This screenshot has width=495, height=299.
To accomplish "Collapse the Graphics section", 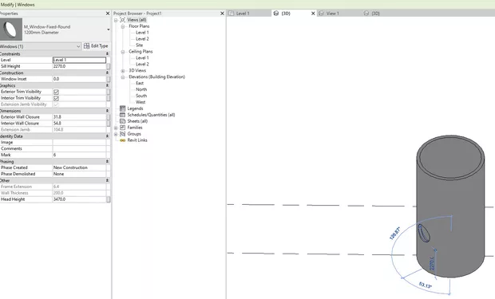I will (107, 85).
